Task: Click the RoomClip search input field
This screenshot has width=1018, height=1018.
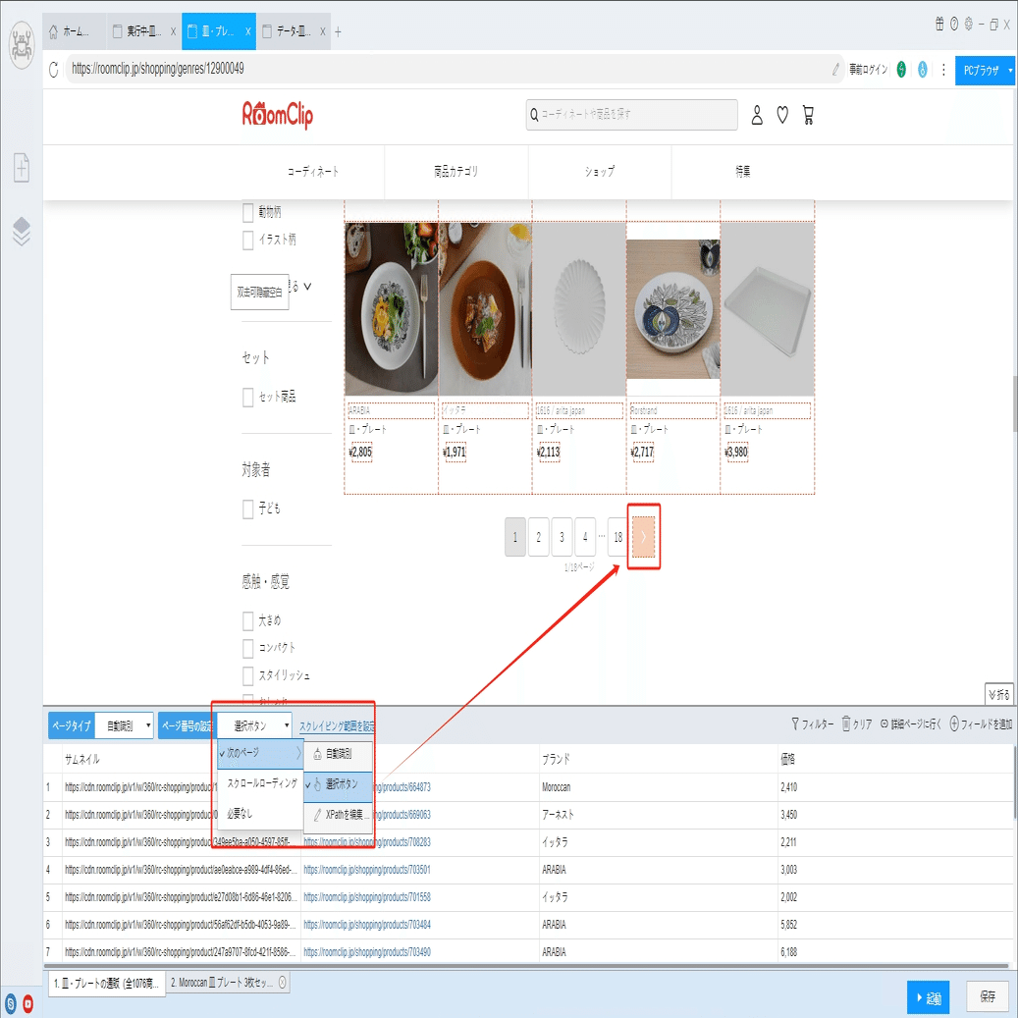Action: click(x=631, y=114)
